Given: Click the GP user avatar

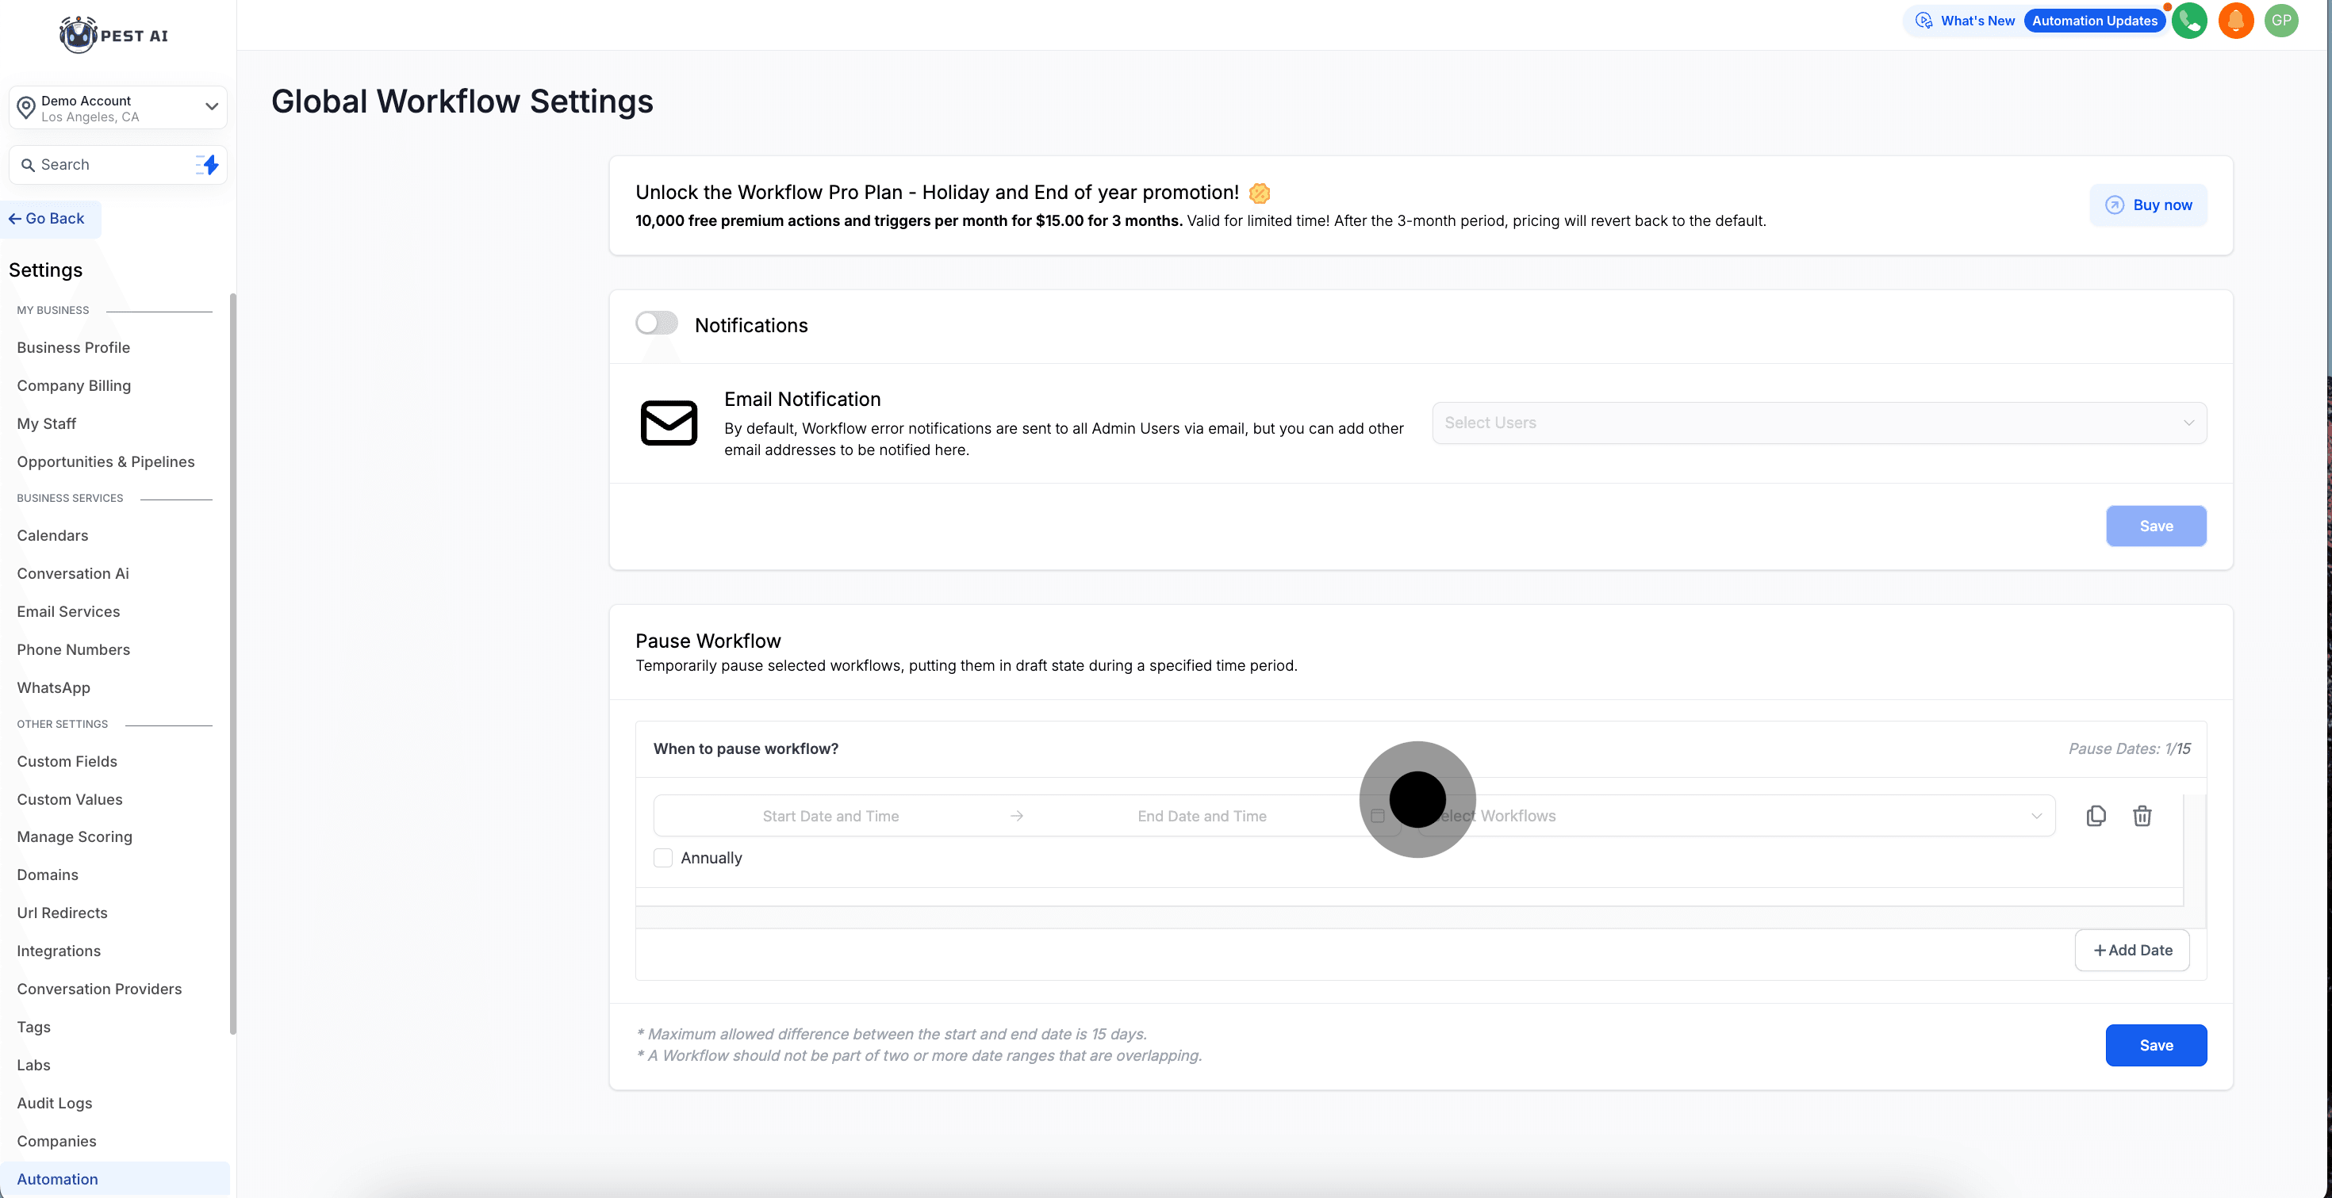Looking at the screenshot, I should pyautogui.click(x=2280, y=21).
